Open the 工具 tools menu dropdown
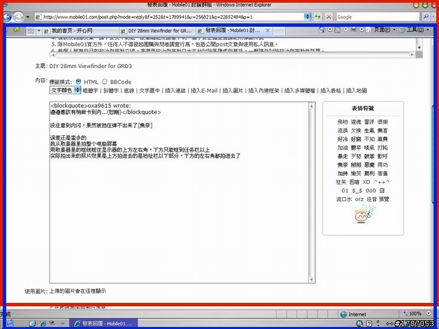 415,30
